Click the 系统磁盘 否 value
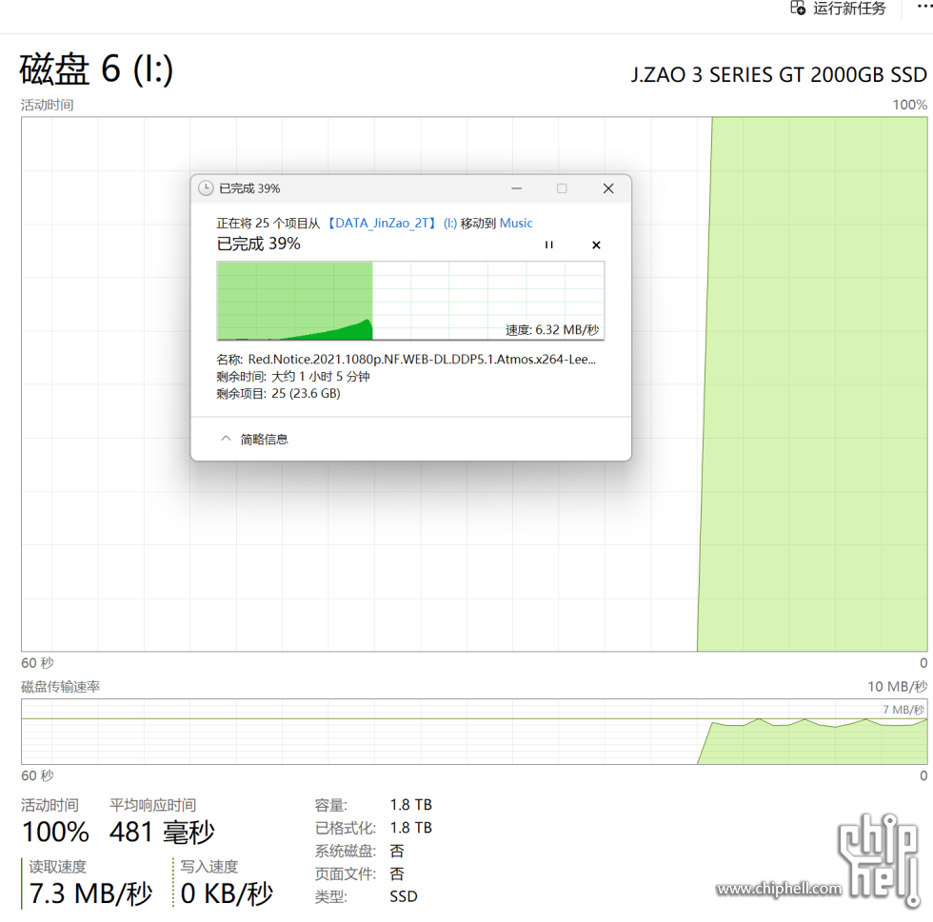 tap(397, 852)
